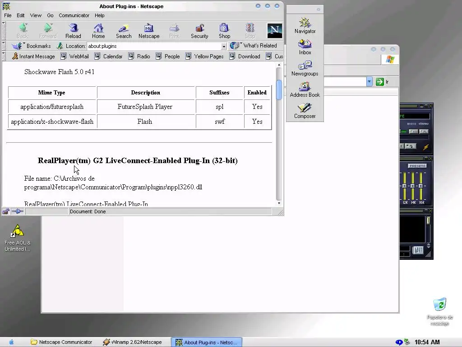
Task: Click the scrollbar down arrow in Netscape
Action: (x=279, y=203)
